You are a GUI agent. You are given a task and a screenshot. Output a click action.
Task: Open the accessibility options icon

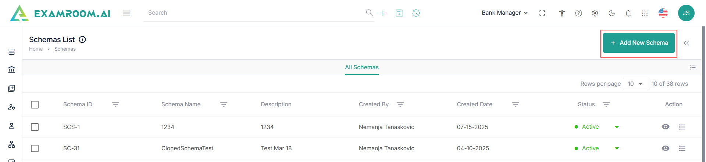[562, 13]
